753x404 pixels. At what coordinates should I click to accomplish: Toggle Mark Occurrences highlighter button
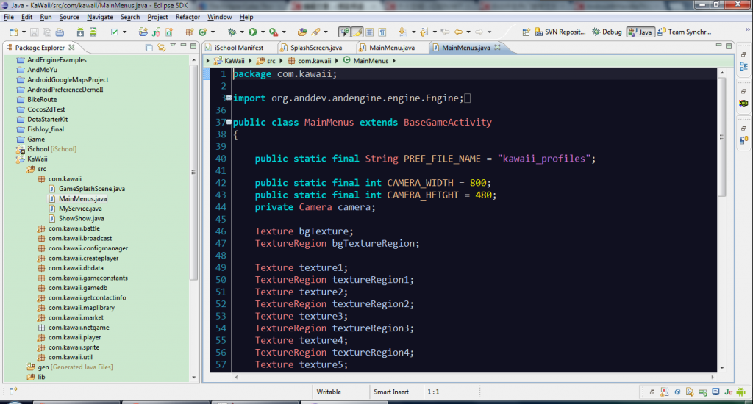pyautogui.click(x=357, y=32)
